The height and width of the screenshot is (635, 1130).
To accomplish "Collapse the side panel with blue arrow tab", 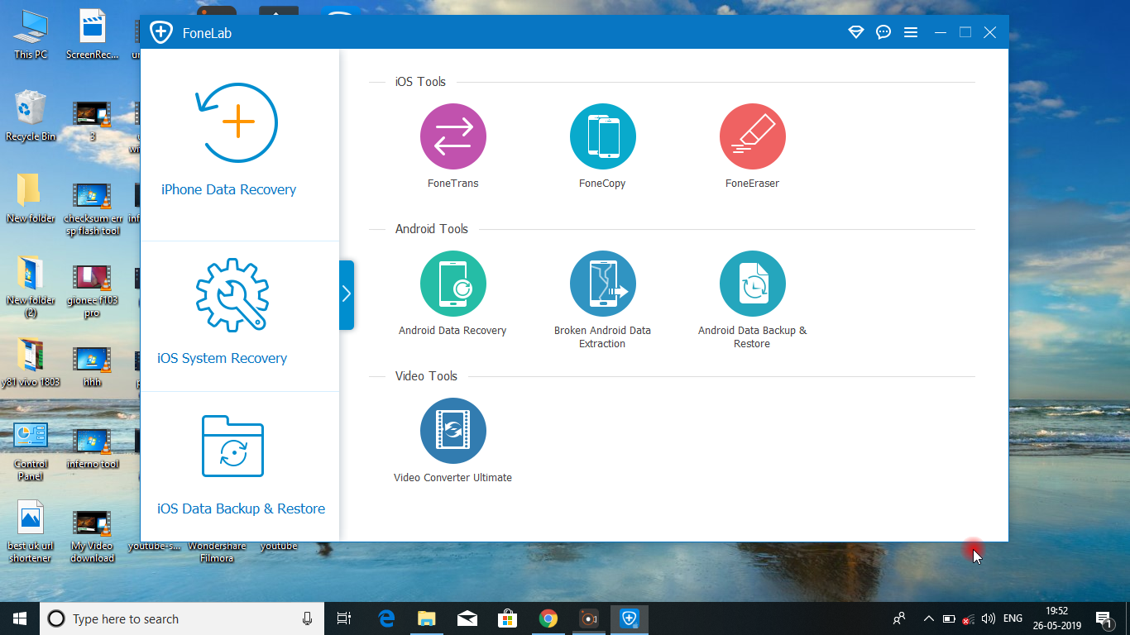I will 347,294.
